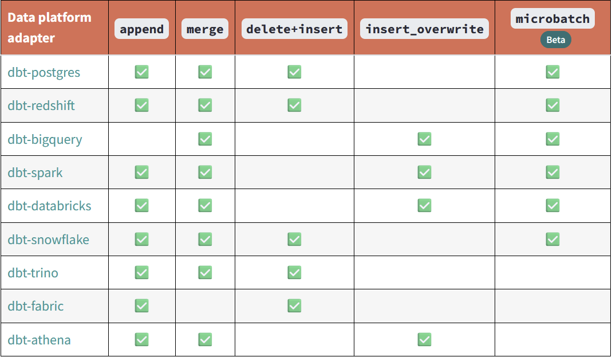Click the append checkmark for dbt-fabric
Image resolution: width=612 pixels, height=357 pixels.
pos(141,306)
